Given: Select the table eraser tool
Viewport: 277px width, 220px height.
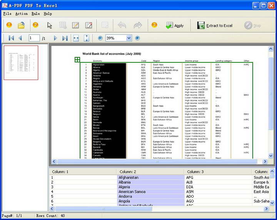Looking at the screenshot, I should [x=89, y=25].
